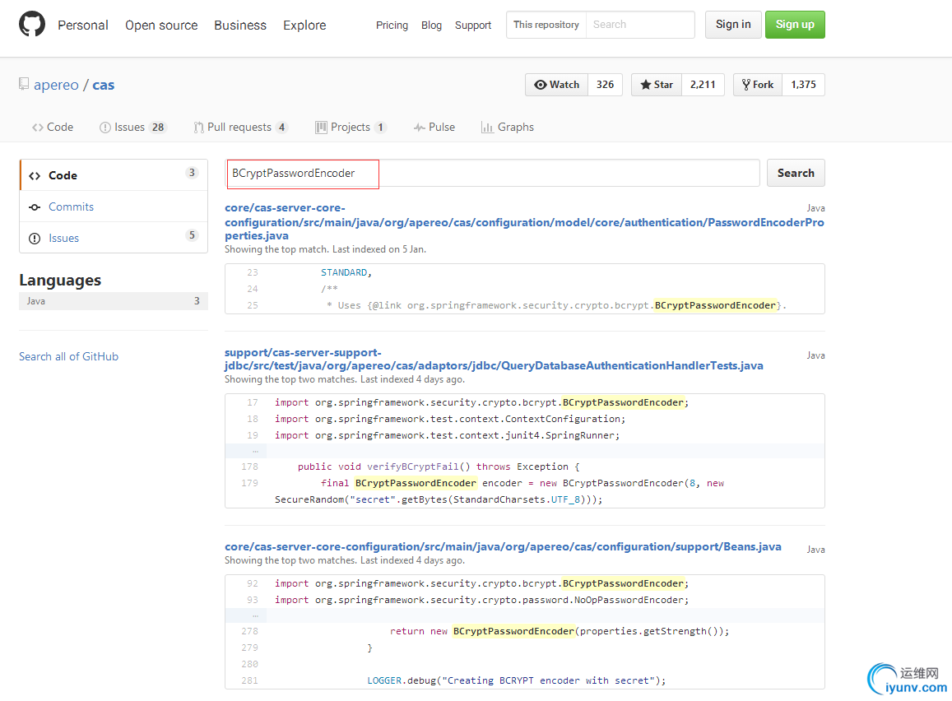952x701 pixels.
Task: Open the Open source navigation item
Action: click(x=161, y=26)
